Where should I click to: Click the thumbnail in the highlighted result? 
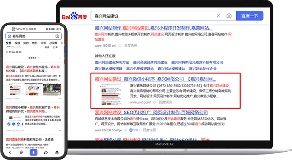coord(111,94)
